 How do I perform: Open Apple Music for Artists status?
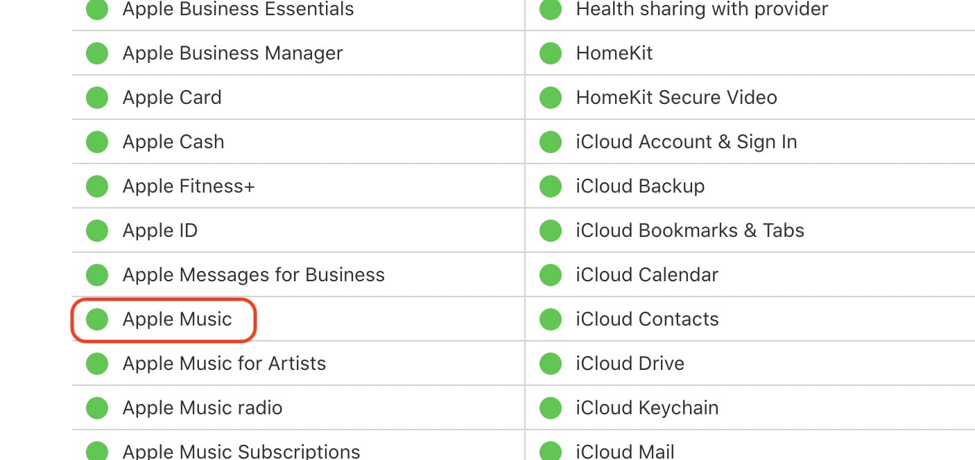pyautogui.click(x=224, y=364)
